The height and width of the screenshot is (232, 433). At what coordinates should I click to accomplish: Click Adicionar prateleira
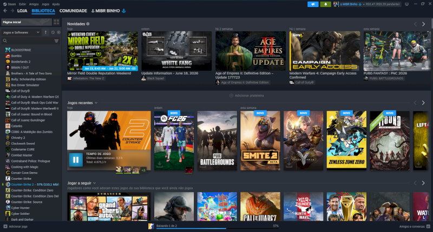[246, 95]
